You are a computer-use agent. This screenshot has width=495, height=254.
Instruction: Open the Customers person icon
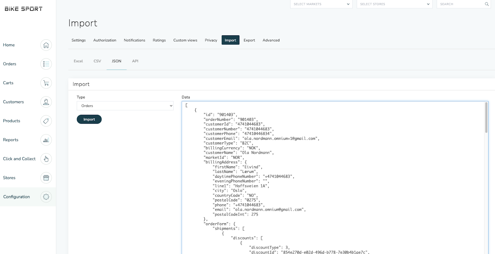[x=46, y=102]
